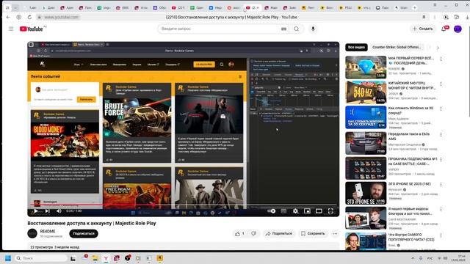Open Yandex Browser from the taskbar

(106, 258)
